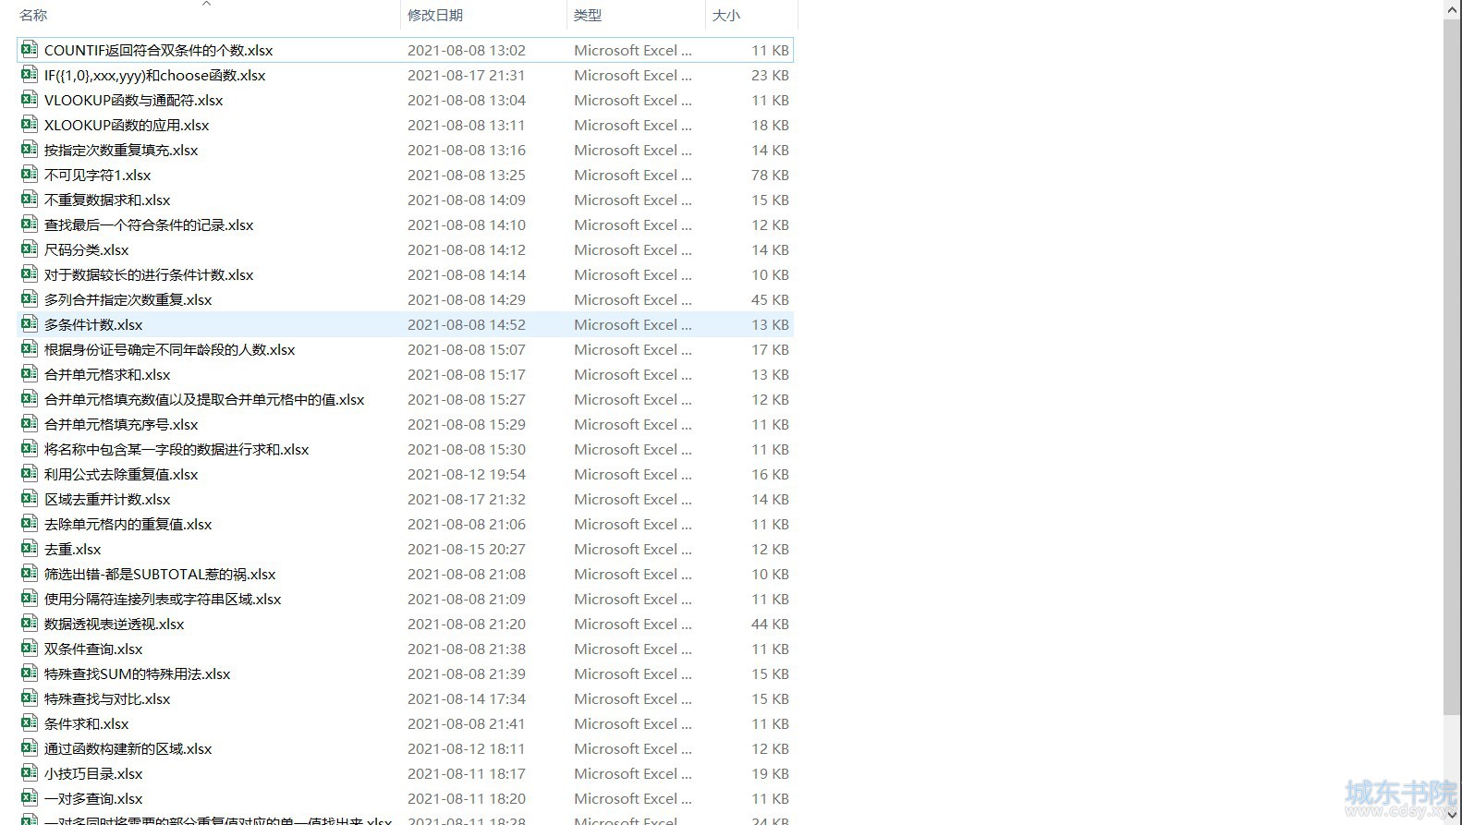Click the icon of 对于数据较长的进行条件计数.xlsx
The width and height of the screenshot is (1462, 825).
click(30, 274)
